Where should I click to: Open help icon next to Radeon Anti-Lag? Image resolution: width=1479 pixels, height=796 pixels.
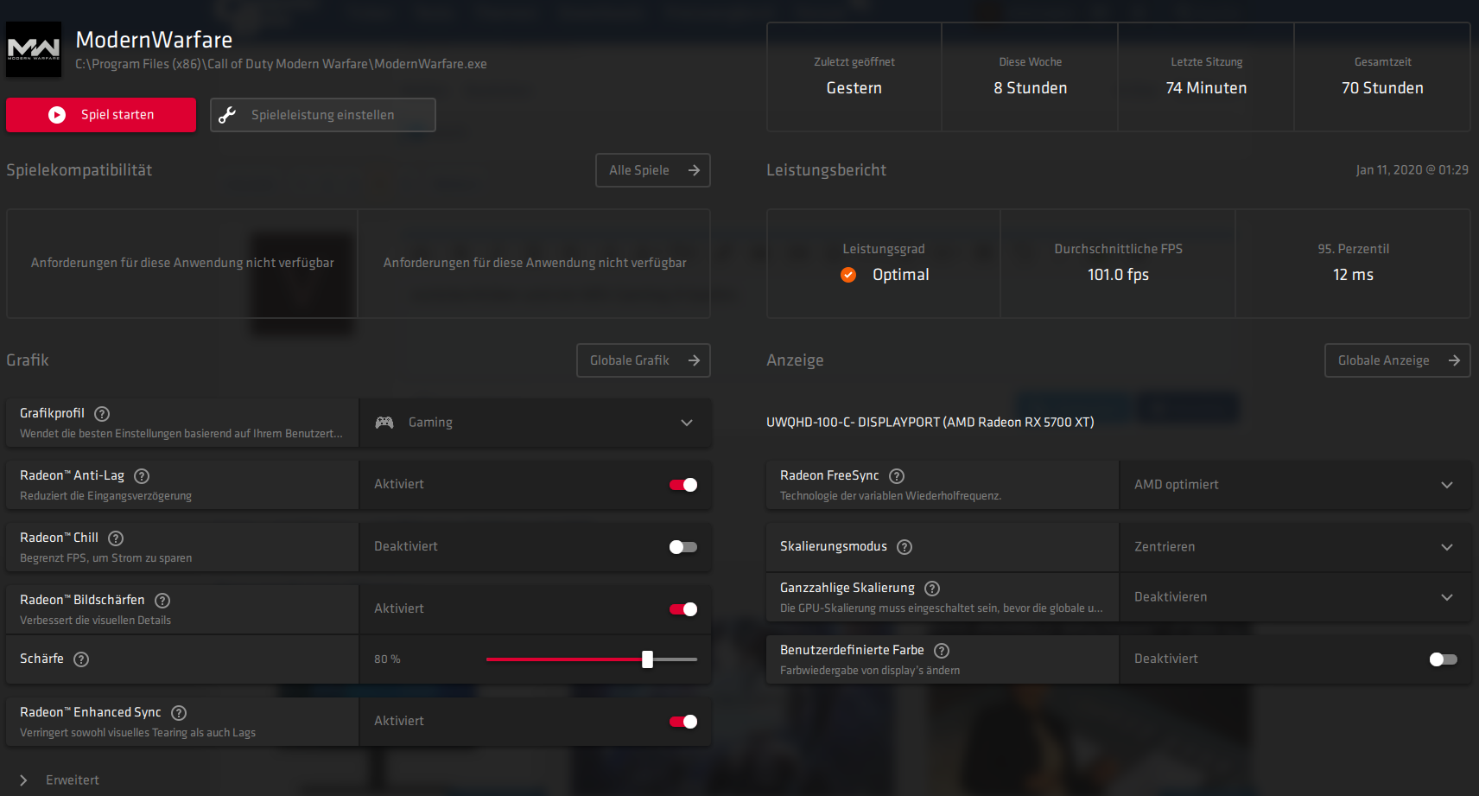pyautogui.click(x=142, y=476)
